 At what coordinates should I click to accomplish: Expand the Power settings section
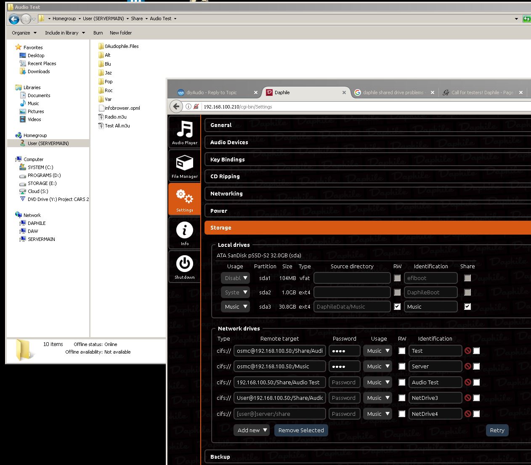(x=368, y=211)
